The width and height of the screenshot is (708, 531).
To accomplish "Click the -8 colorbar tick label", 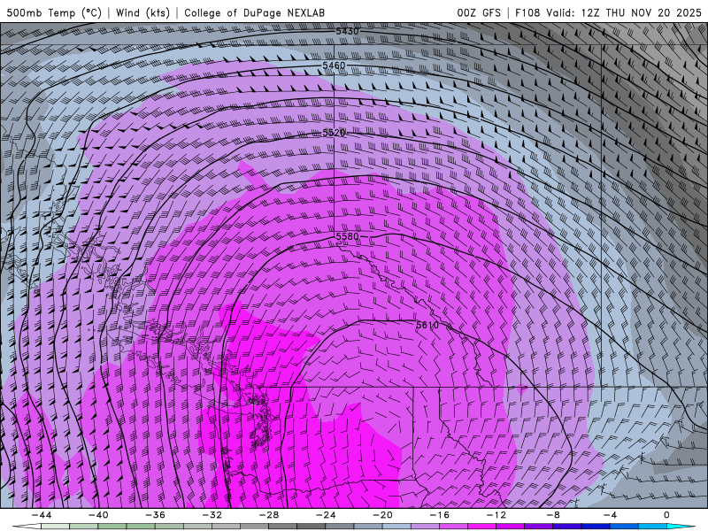I will click(x=553, y=515).
